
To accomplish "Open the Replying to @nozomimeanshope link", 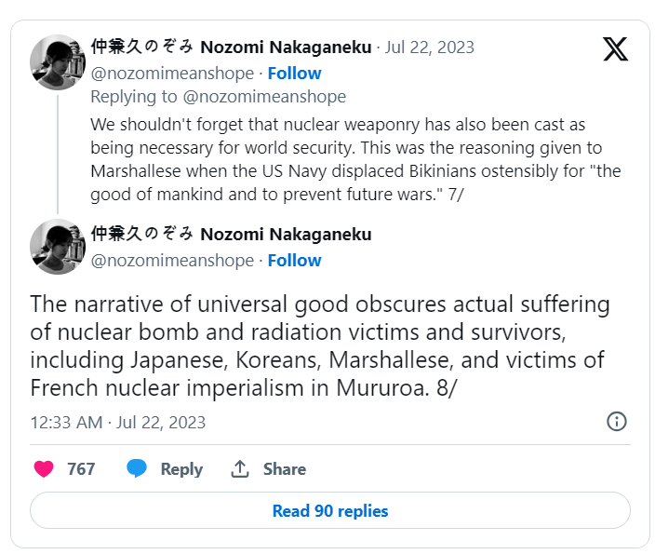I will pyautogui.click(x=218, y=97).
